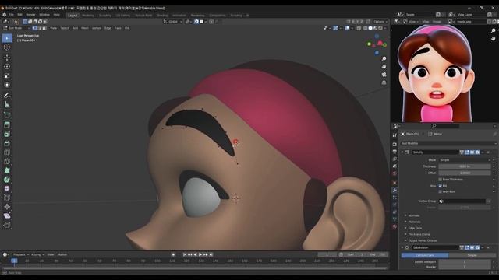This screenshot has height=280, width=499.
Task: Enable vertex select mode
Action: pyautogui.click(x=34, y=28)
